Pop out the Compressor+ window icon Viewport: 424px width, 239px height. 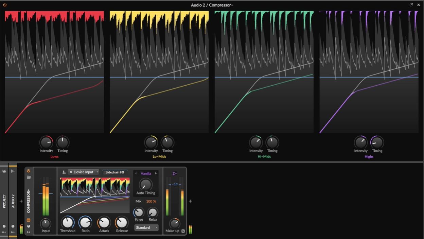coord(411,5)
